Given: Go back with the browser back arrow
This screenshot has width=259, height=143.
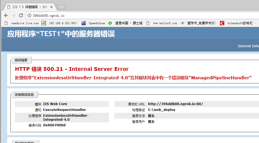Looking at the screenshot, I should pos(6,16).
